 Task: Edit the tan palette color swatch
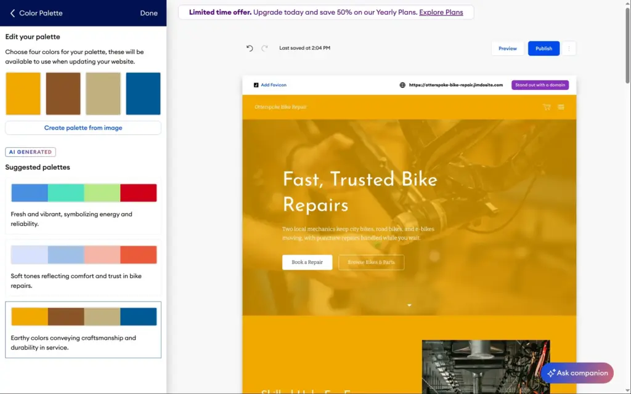pyautogui.click(x=103, y=94)
